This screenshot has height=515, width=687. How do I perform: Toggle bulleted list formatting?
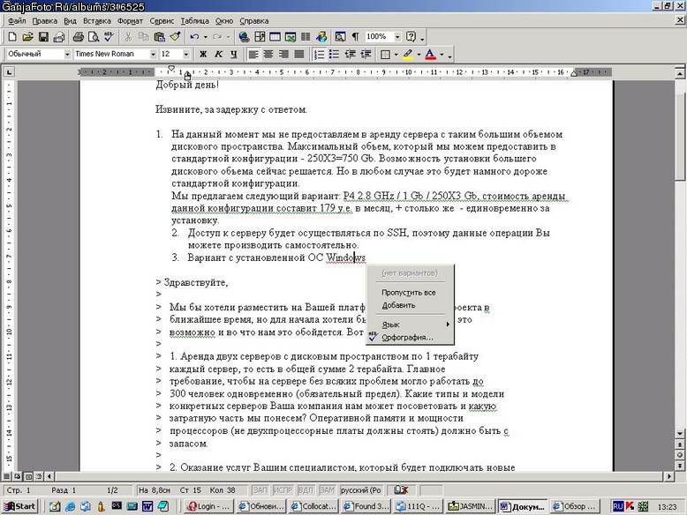[335, 55]
